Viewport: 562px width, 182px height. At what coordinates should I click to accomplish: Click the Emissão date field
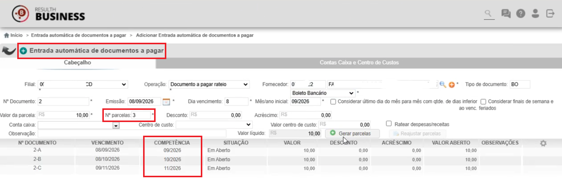144,102
